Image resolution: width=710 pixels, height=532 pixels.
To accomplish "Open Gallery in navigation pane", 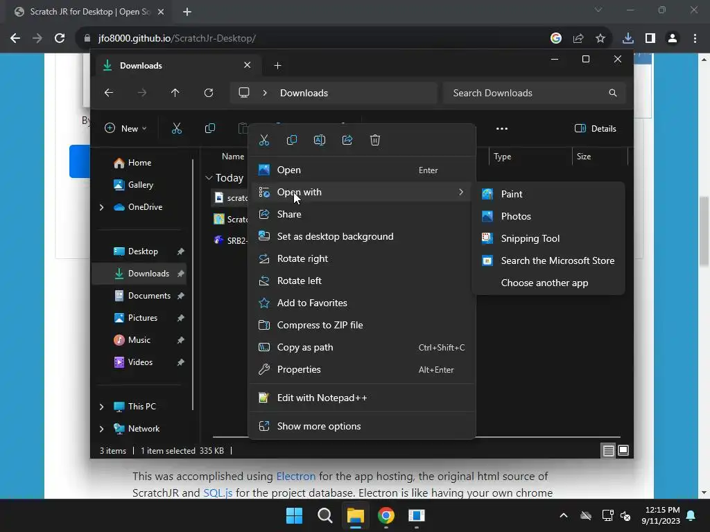I will (140, 185).
